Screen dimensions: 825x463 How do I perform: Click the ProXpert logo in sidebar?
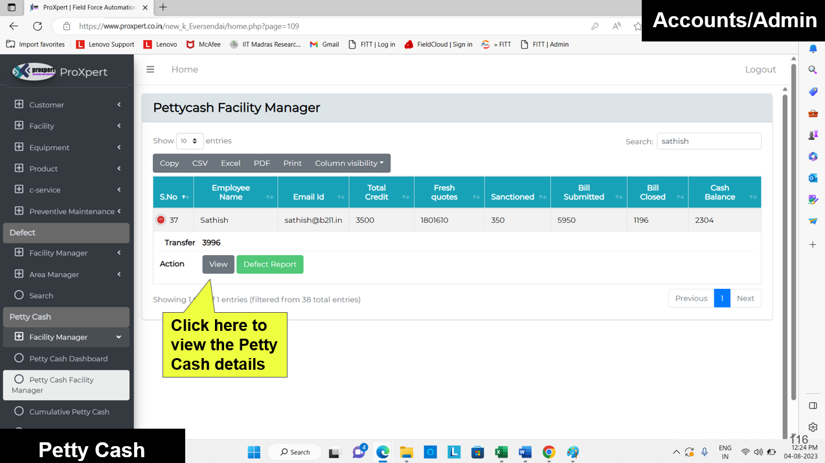click(60, 72)
